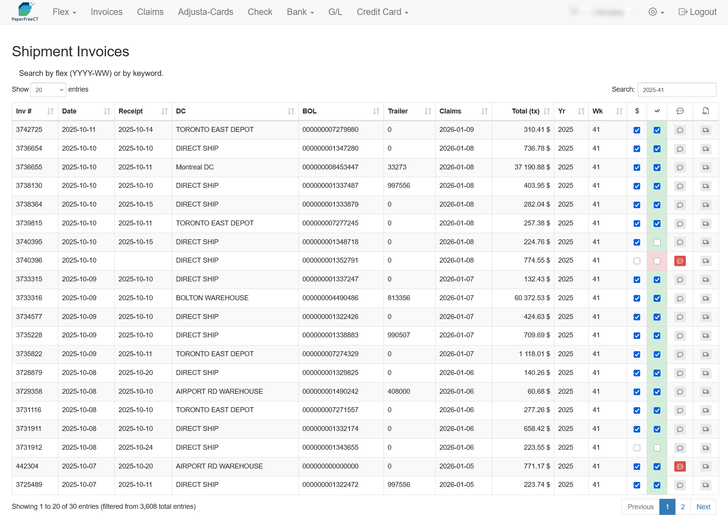The height and width of the screenshot is (518, 728).
Task: Click truck document icon for invoice 3736655
Action: [706, 168]
